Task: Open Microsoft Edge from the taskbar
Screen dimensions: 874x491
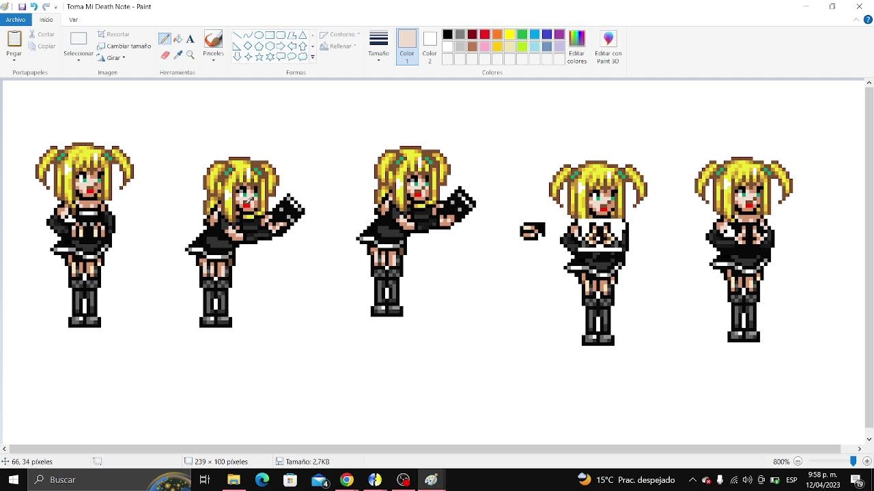Action: point(262,479)
